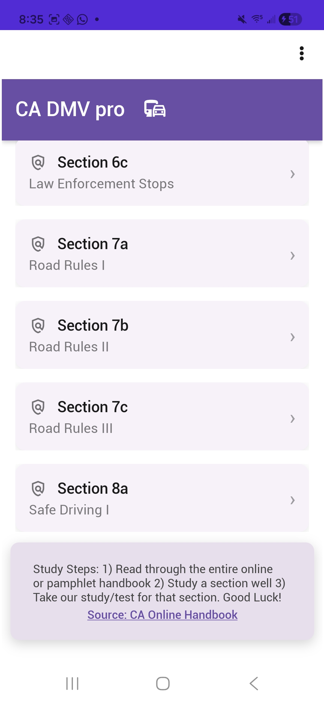
Task: Open the three-dot overflow menu
Action: pos(301,54)
